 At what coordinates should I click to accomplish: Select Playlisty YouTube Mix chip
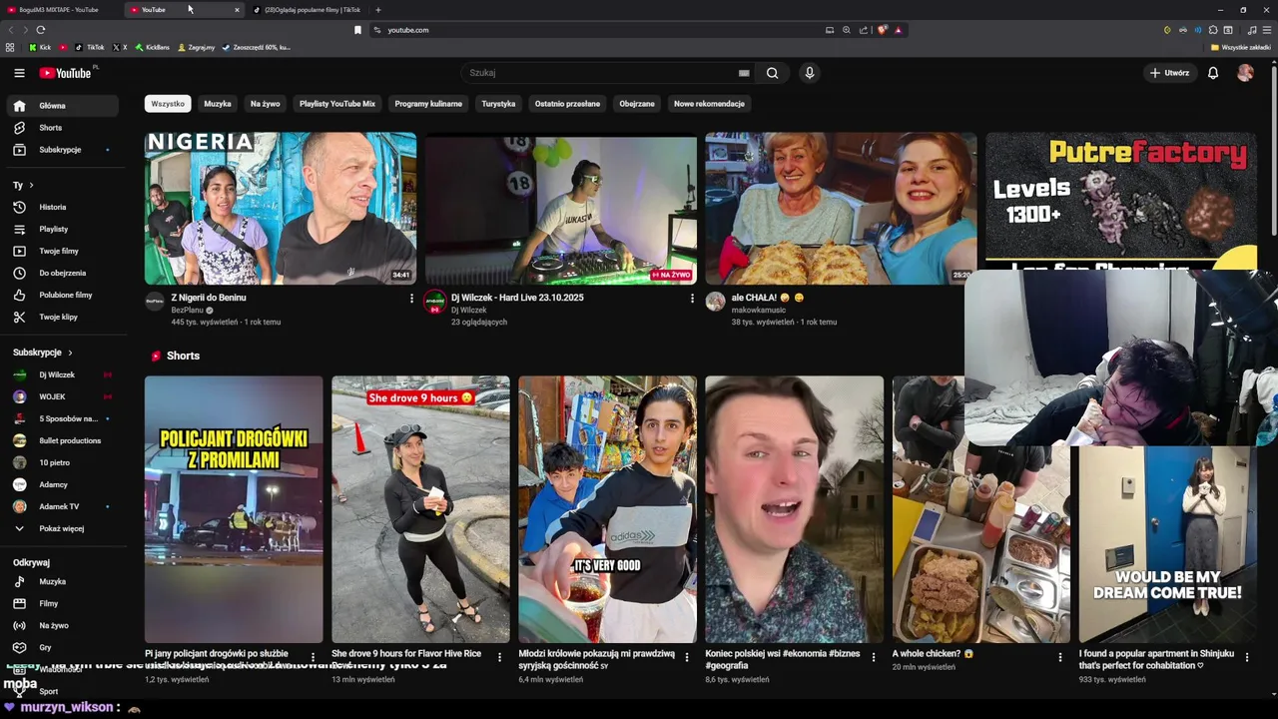(x=337, y=104)
